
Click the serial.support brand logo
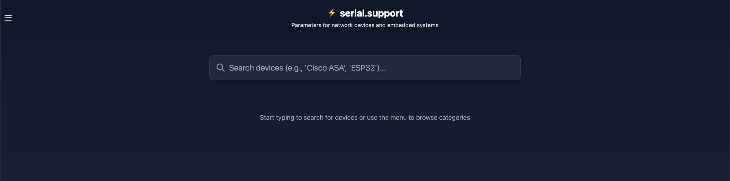pyautogui.click(x=365, y=13)
